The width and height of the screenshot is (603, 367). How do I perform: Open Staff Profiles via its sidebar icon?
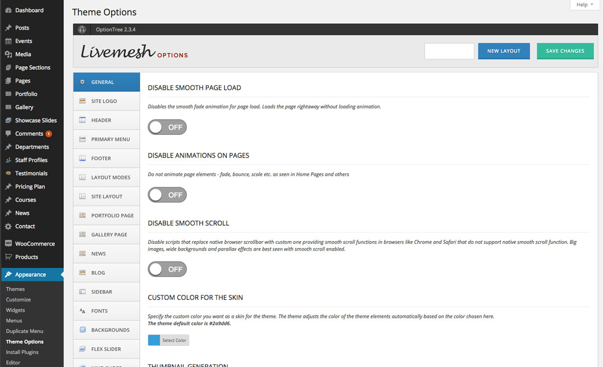(x=7, y=160)
